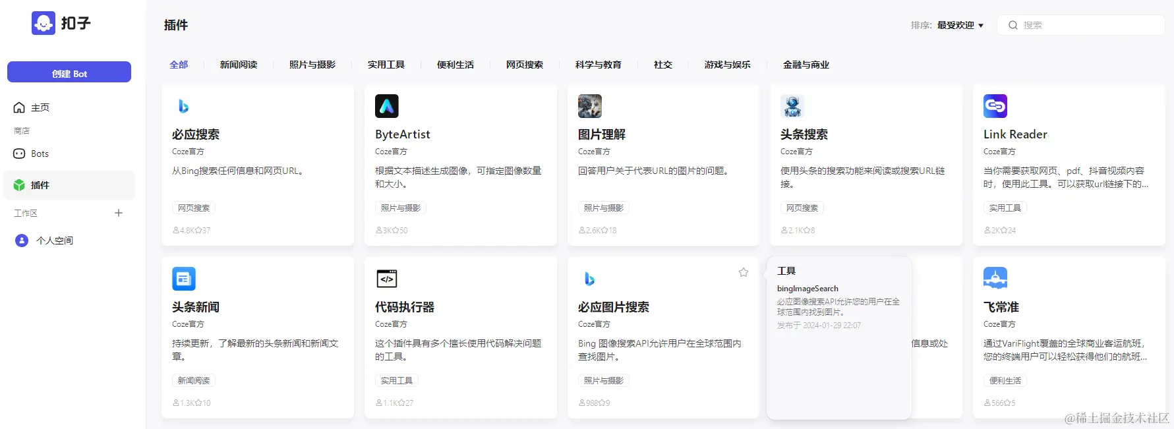Open 插件 in the sidebar
The image size is (1174, 429).
[x=69, y=185]
